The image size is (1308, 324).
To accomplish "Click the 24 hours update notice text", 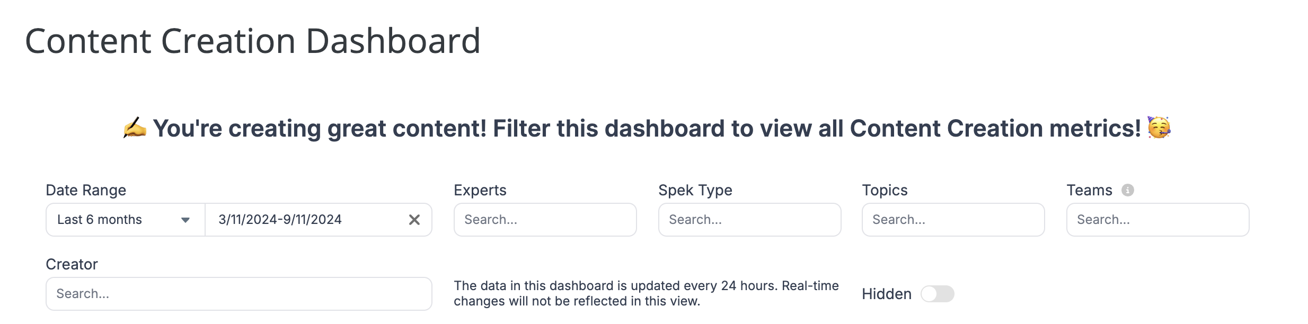I will tap(646, 293).
